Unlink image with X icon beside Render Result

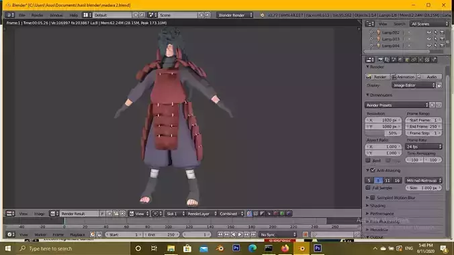coord(122,213)
